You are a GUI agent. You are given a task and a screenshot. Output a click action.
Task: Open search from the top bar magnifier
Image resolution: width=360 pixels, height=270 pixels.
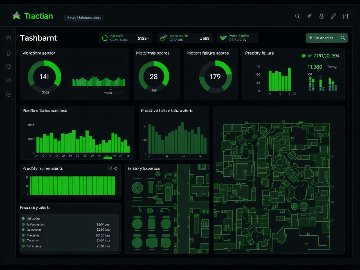297,16
